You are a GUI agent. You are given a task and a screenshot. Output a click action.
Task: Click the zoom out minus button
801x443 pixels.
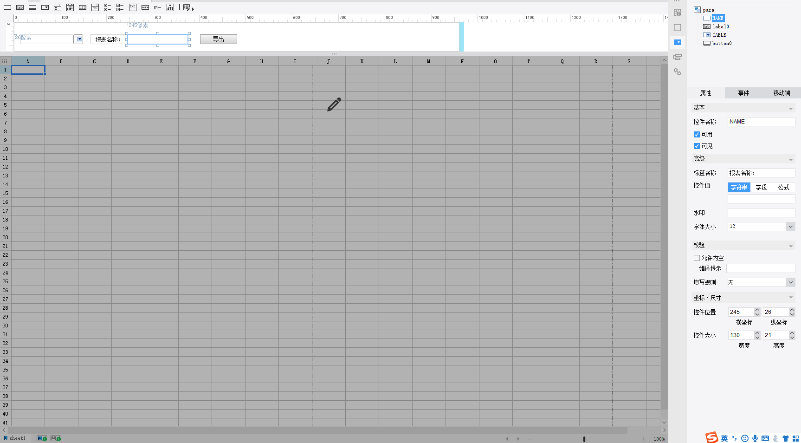pos(530,439)
